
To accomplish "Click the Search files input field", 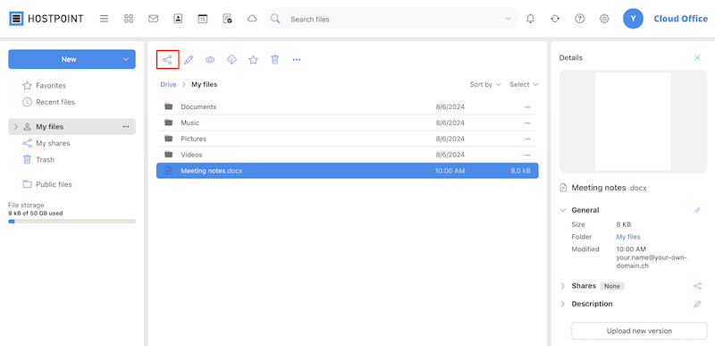I will pyautogui.click(x=391, y=19).
